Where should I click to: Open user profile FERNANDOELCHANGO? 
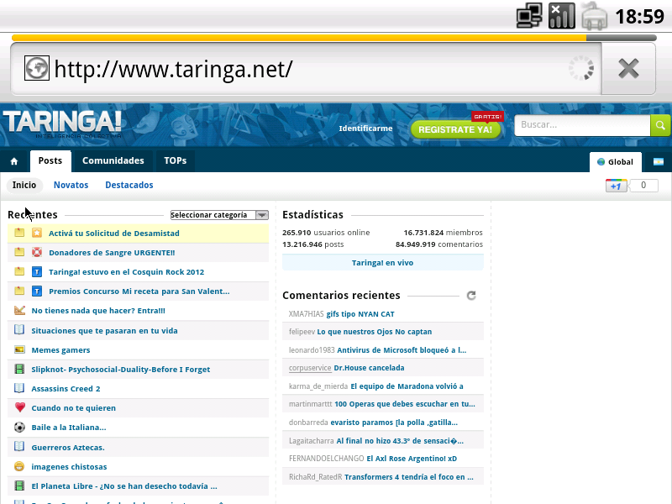327,459
